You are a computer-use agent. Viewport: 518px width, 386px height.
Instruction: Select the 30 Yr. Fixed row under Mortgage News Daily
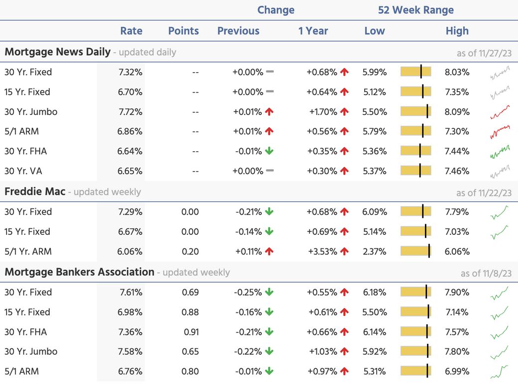click(x=28, y=72)
